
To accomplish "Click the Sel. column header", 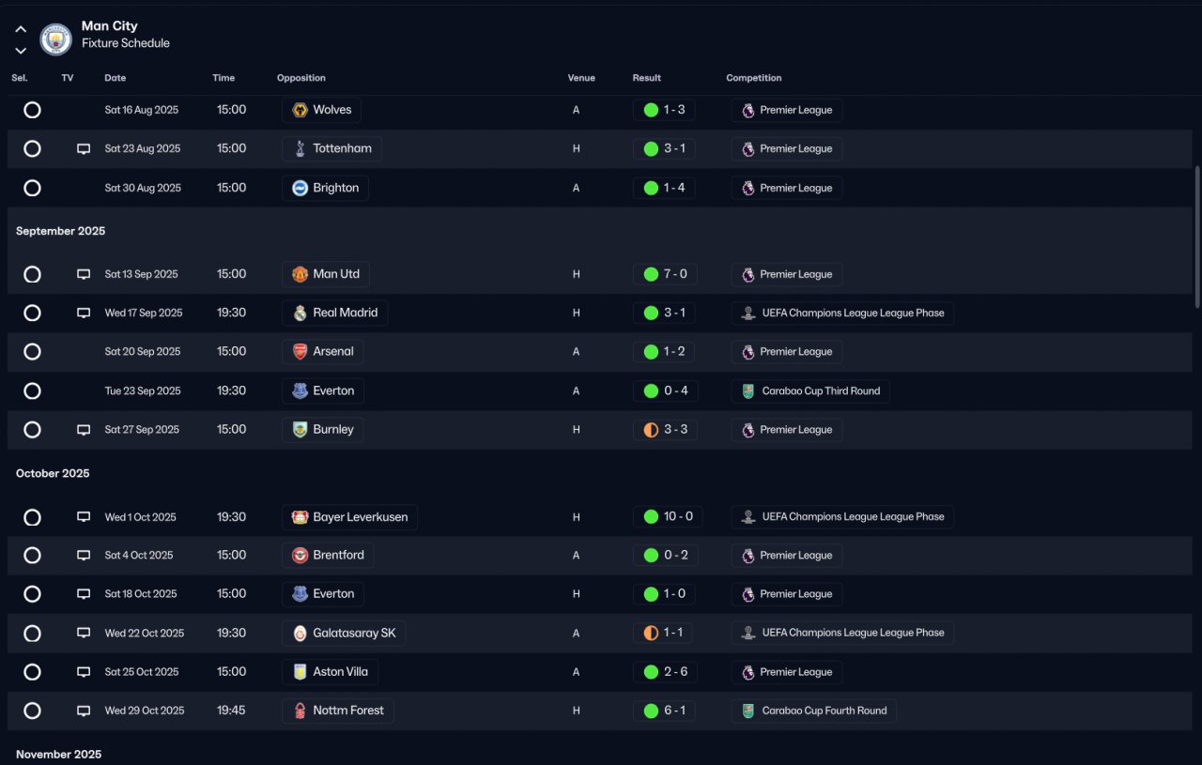I will [x=20, y=78].
